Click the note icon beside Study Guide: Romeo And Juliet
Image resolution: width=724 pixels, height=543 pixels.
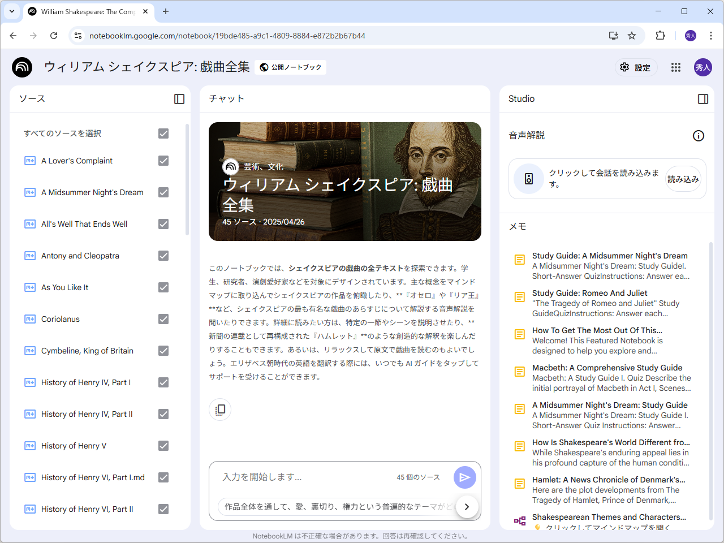click(x=519, y=297)
